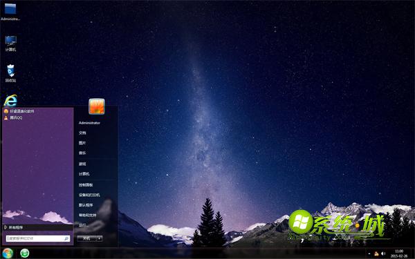Click the Show desktop strip

pos(413,253)
